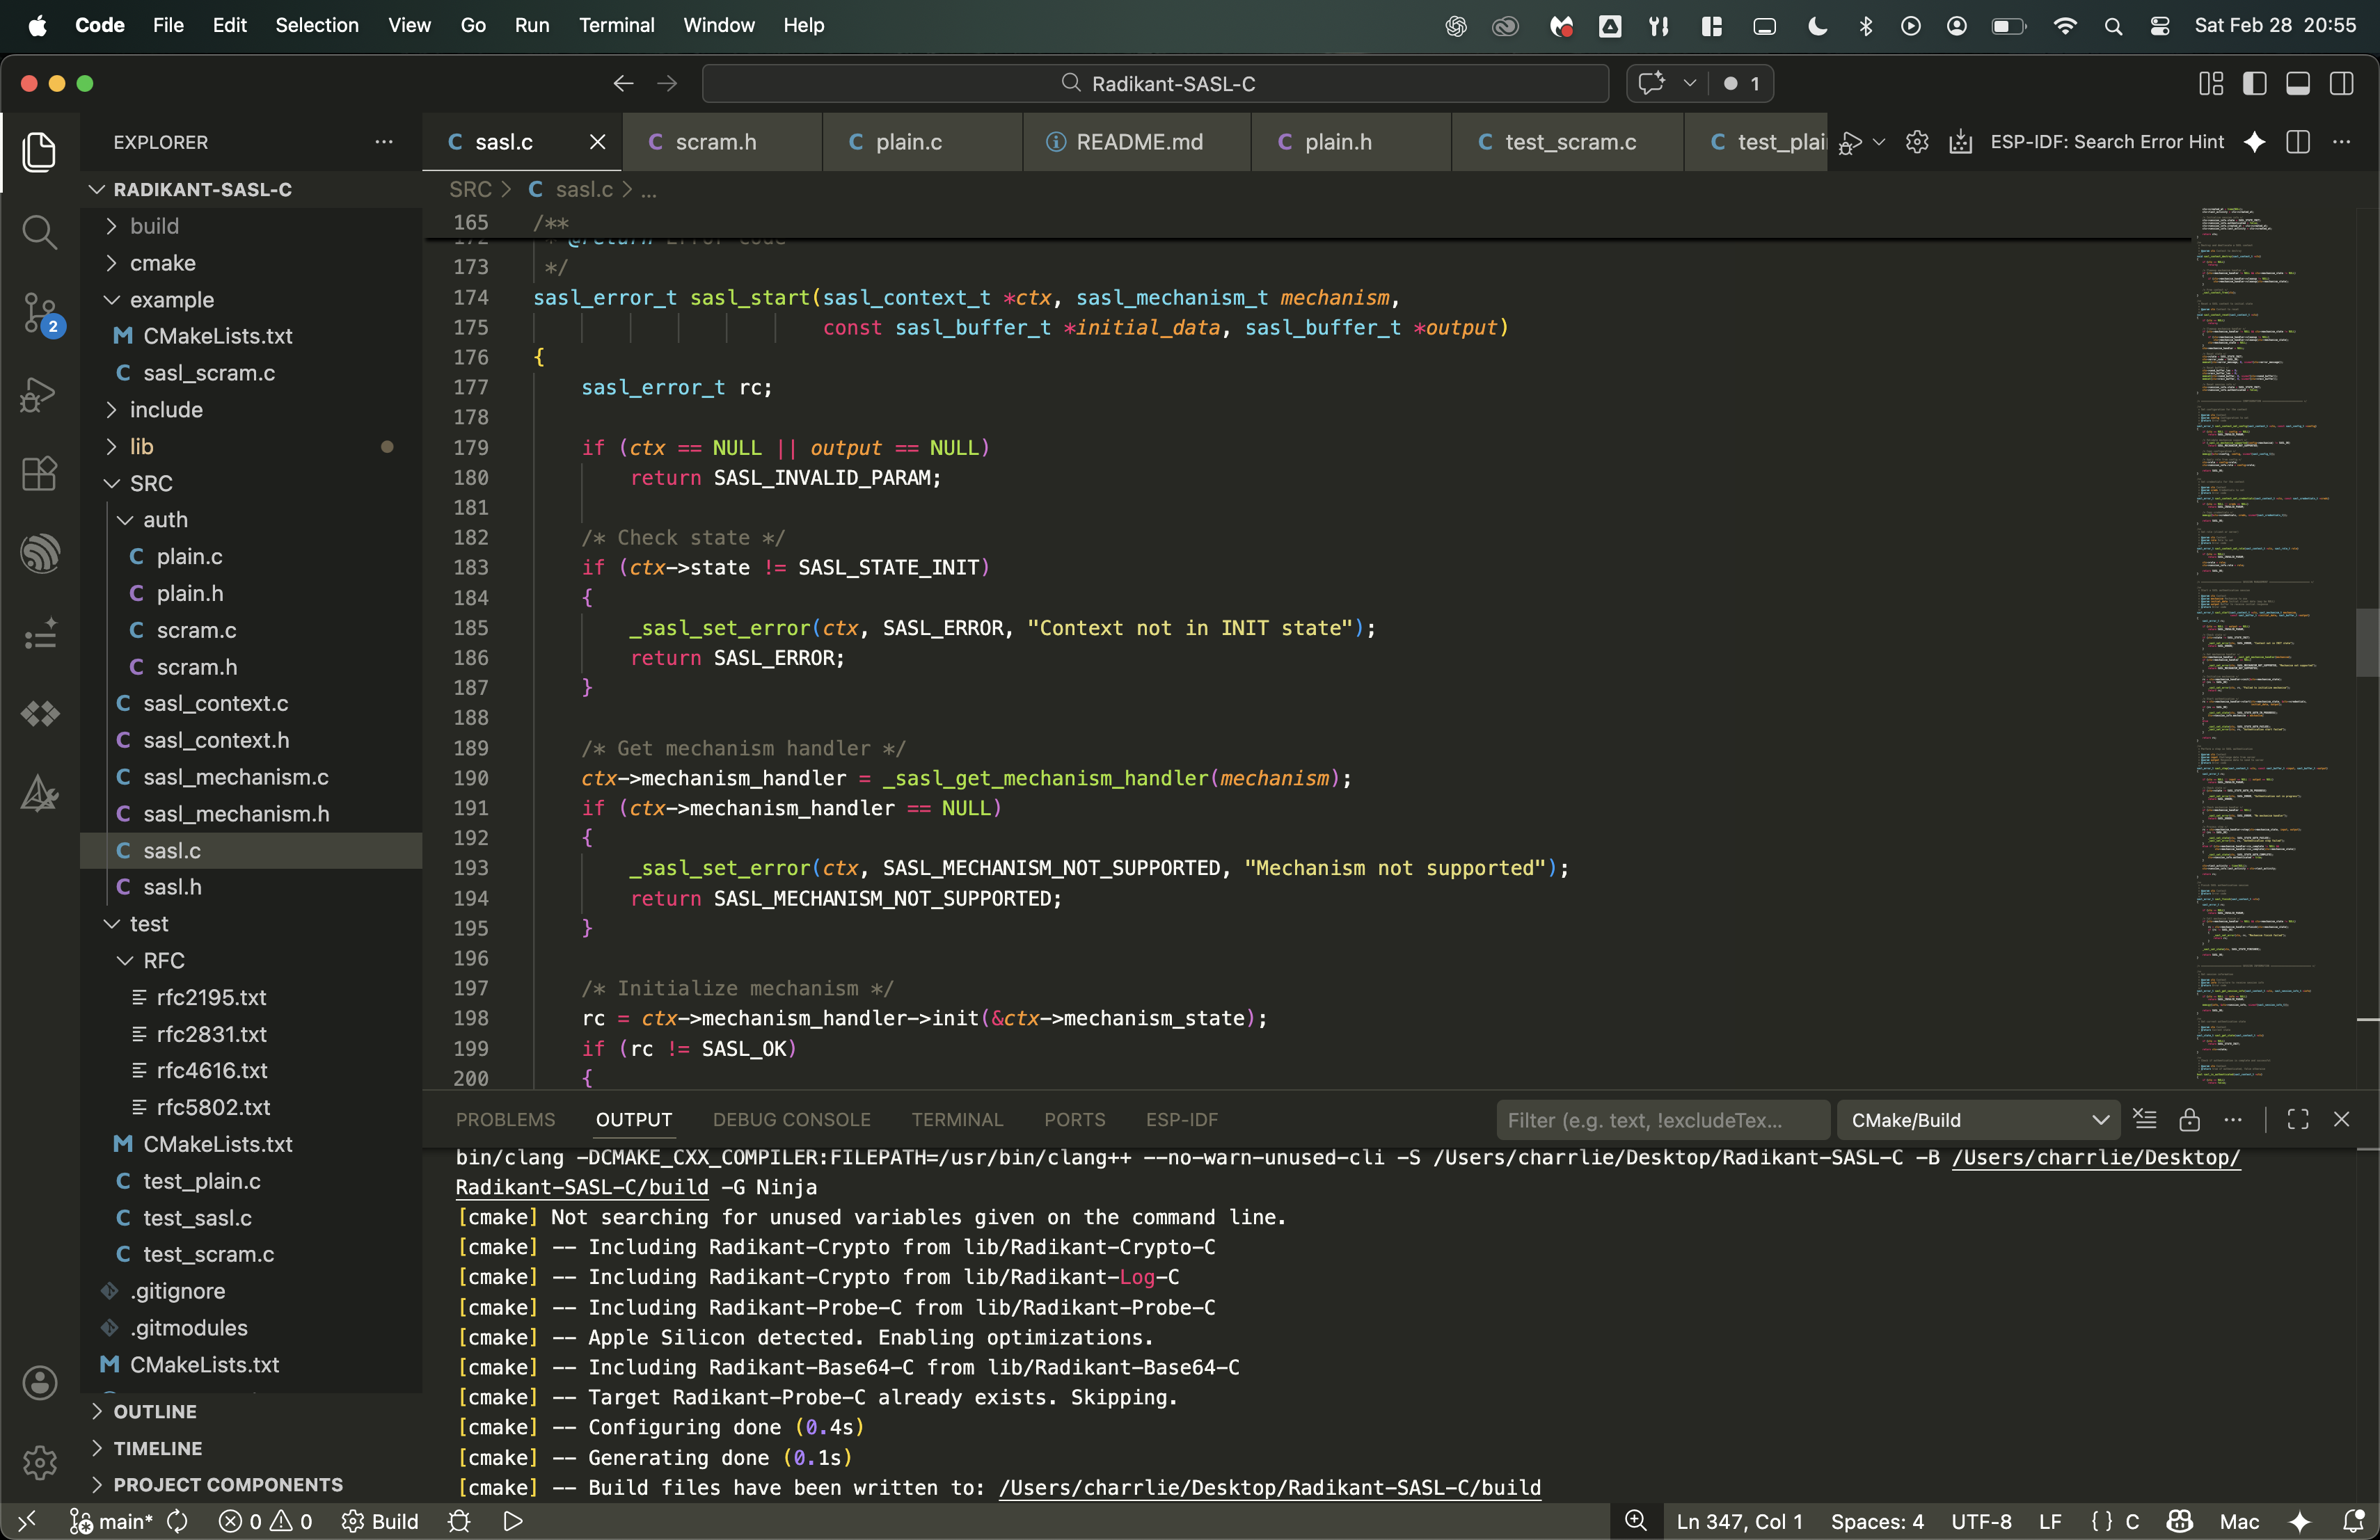2380x1540 pixels.
Task: Open the Extensions view
Action: pyautogui.click(x=39, y=473)
